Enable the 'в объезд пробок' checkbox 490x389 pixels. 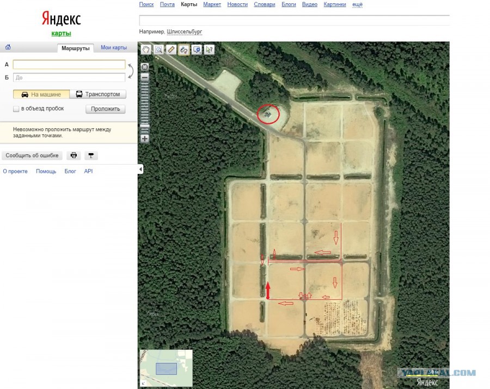pos(16,109)
